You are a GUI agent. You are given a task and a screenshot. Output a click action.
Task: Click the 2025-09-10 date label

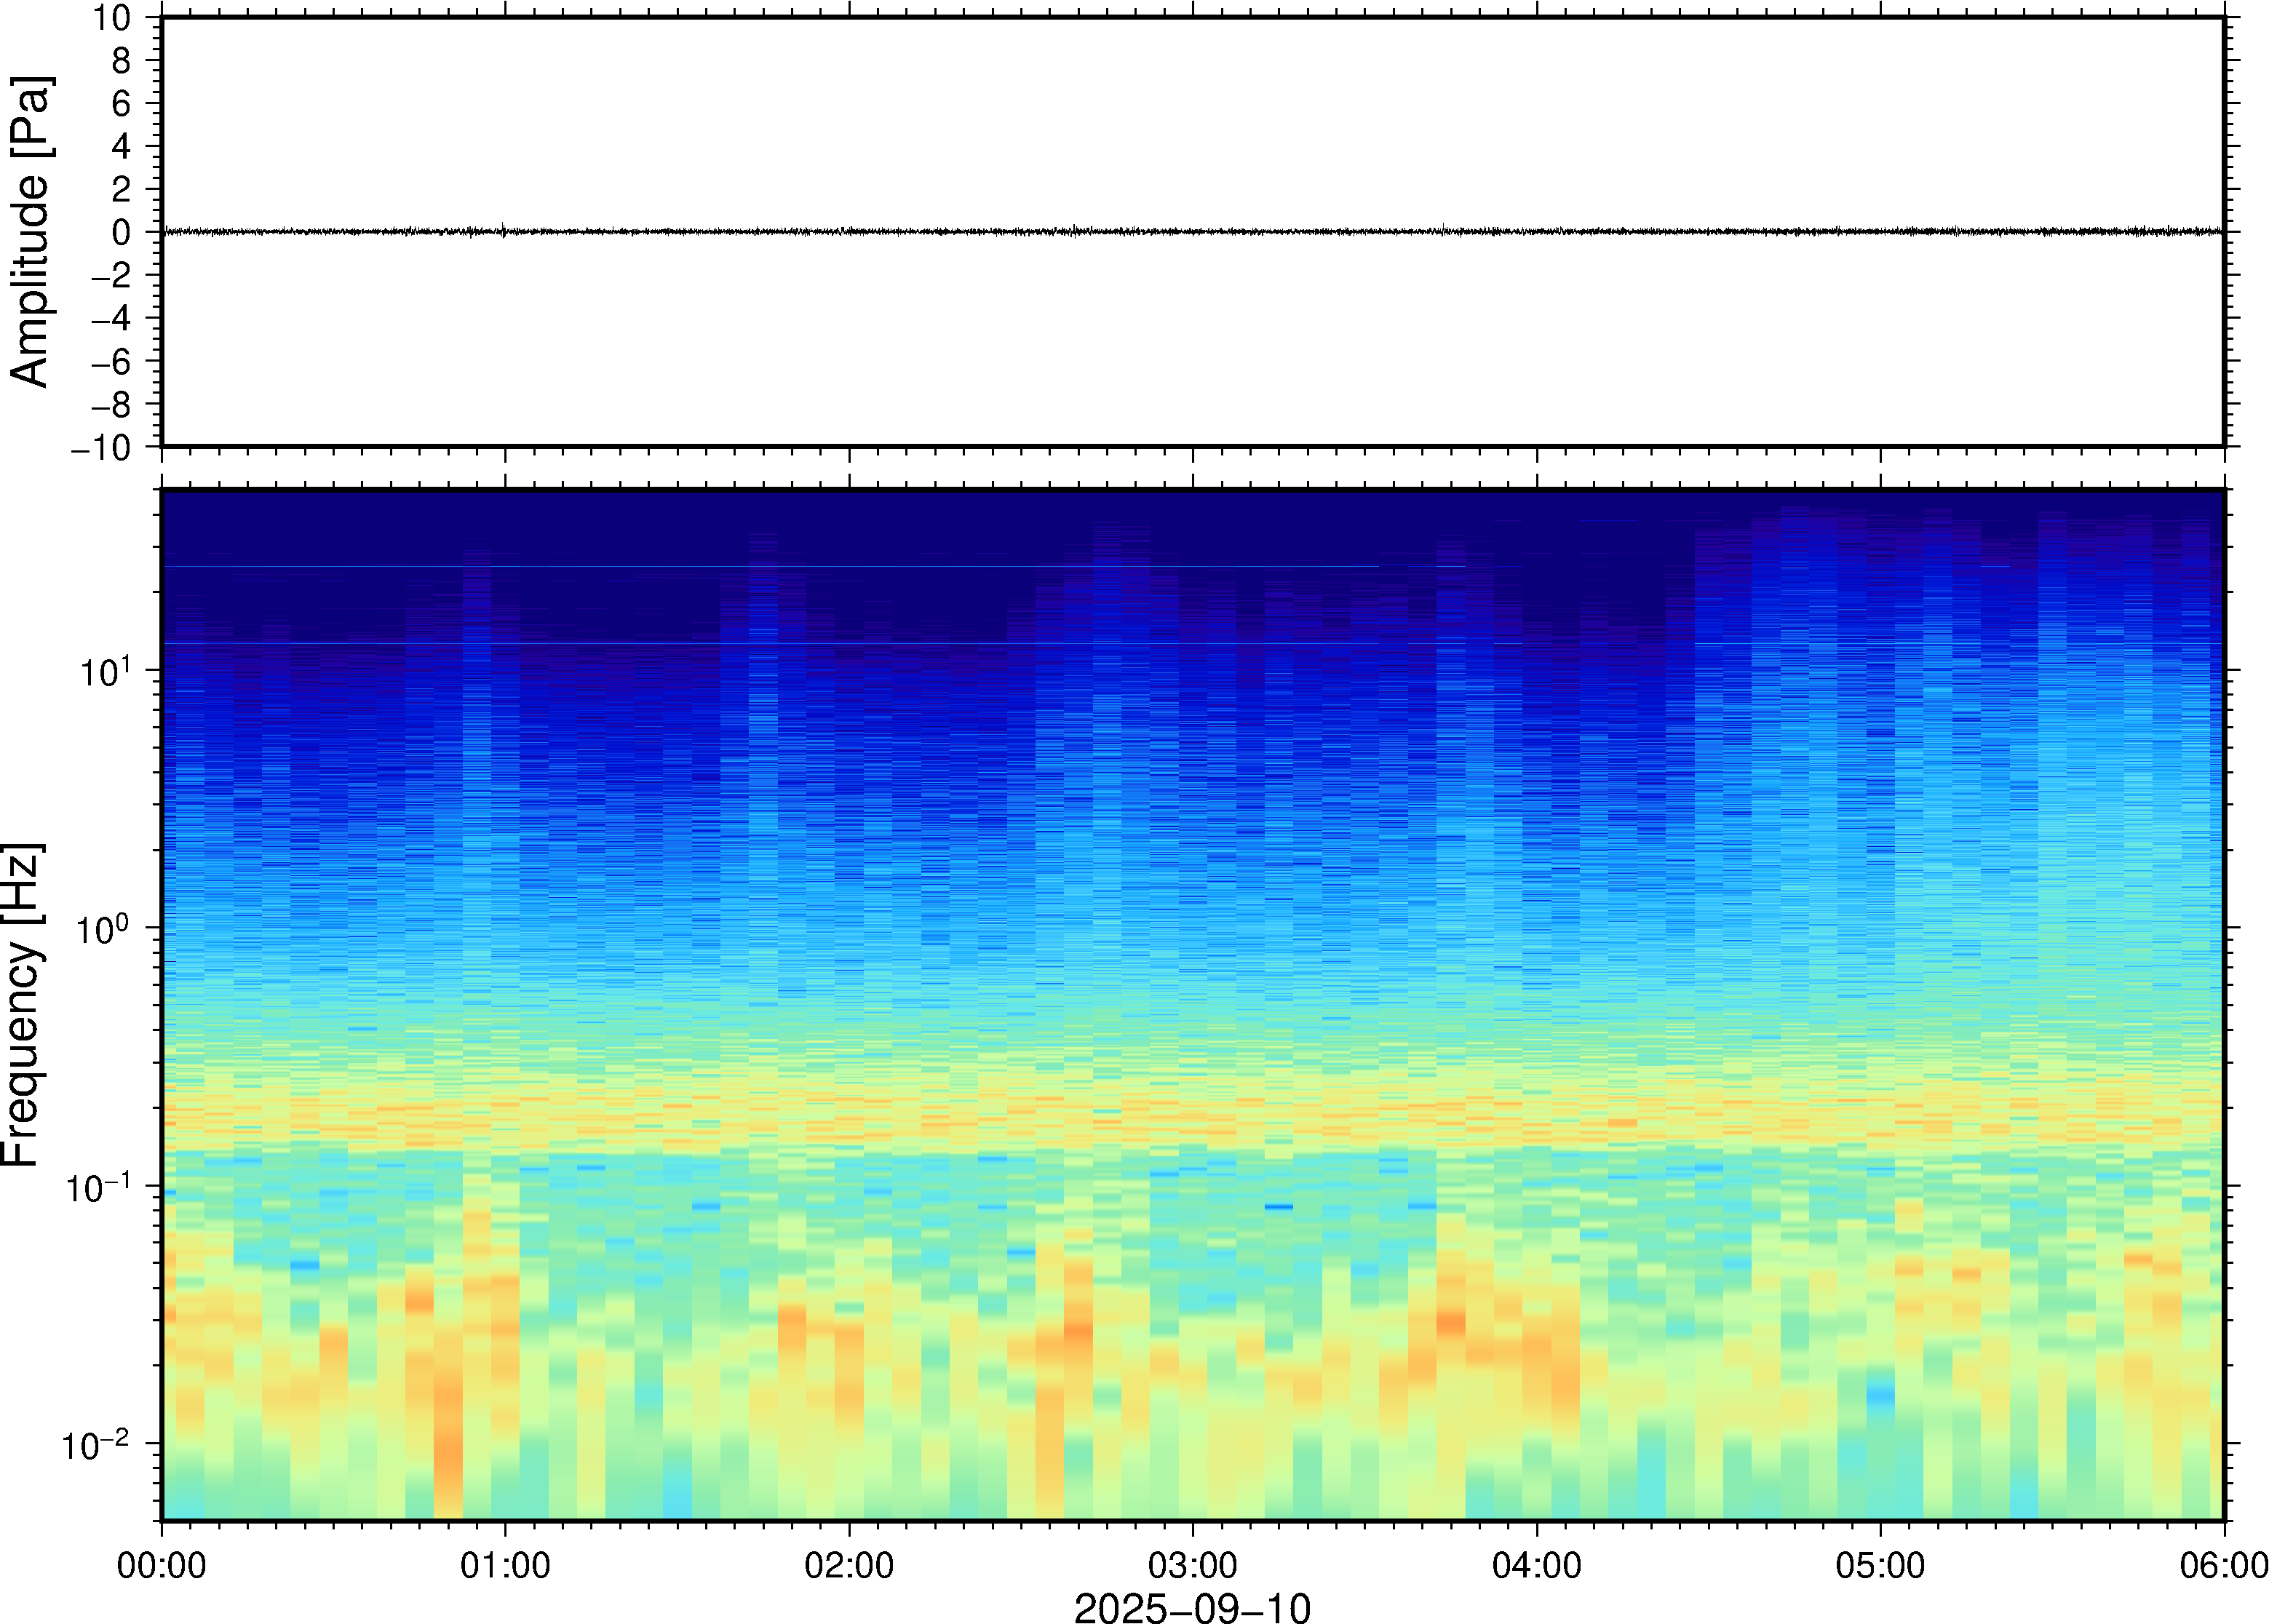1192,1608
